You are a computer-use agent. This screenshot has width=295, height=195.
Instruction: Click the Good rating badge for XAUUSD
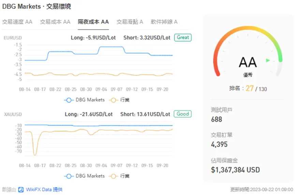coord(182,114)
